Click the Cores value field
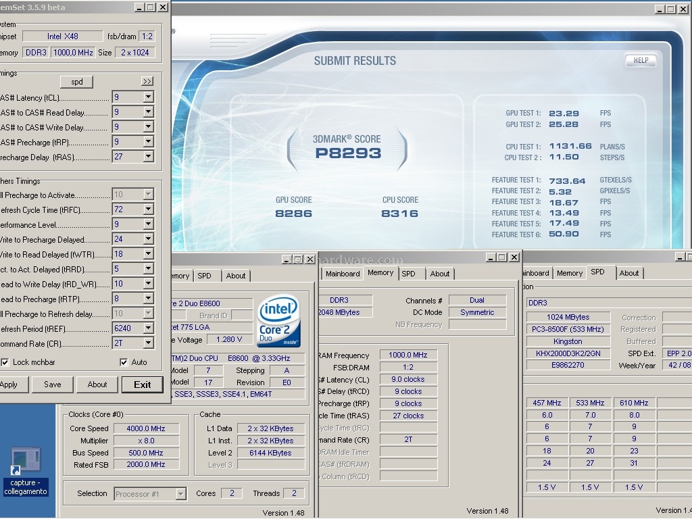 coord(232,493)
